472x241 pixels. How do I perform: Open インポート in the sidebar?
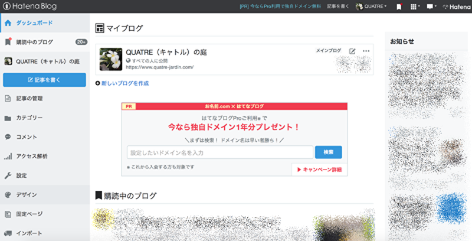click(45, 233)
